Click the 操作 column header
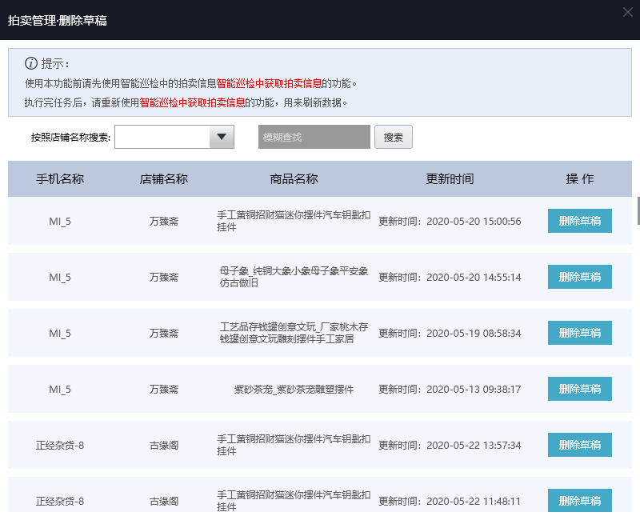 pyautogui.click(x=579, y=178)
